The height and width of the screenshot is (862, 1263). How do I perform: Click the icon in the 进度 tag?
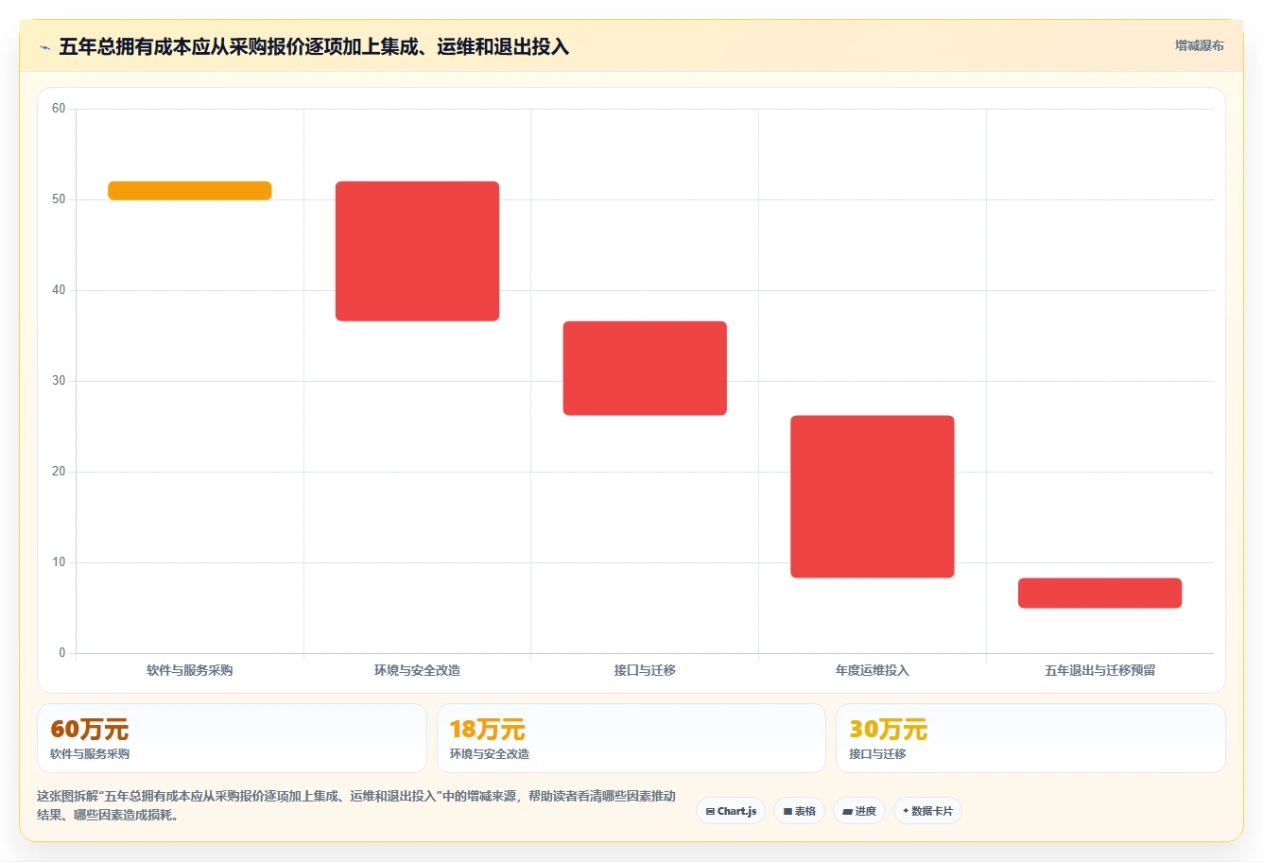[847, 811]
